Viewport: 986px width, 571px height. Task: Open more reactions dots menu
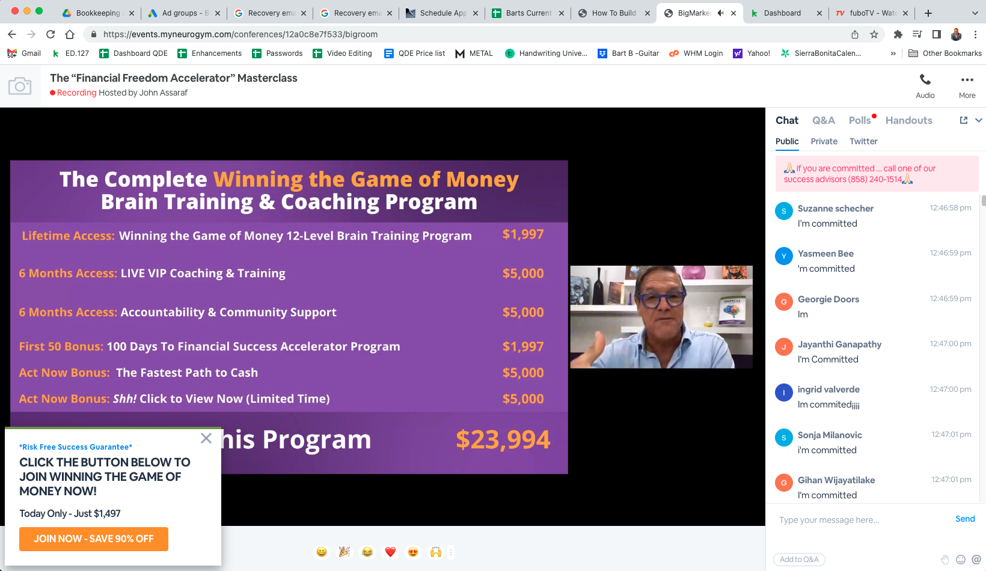pyautogui.click(x=451, y=552)
